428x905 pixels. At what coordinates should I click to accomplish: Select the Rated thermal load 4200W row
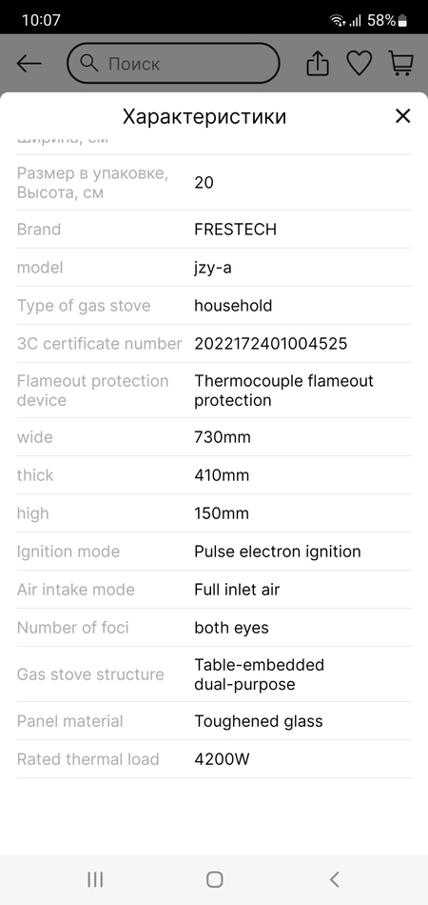(214, 759)
